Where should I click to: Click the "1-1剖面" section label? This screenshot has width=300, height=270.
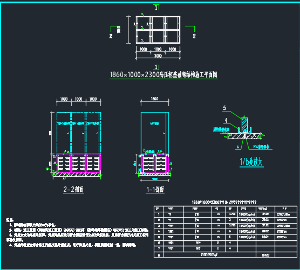coord(155,189)
